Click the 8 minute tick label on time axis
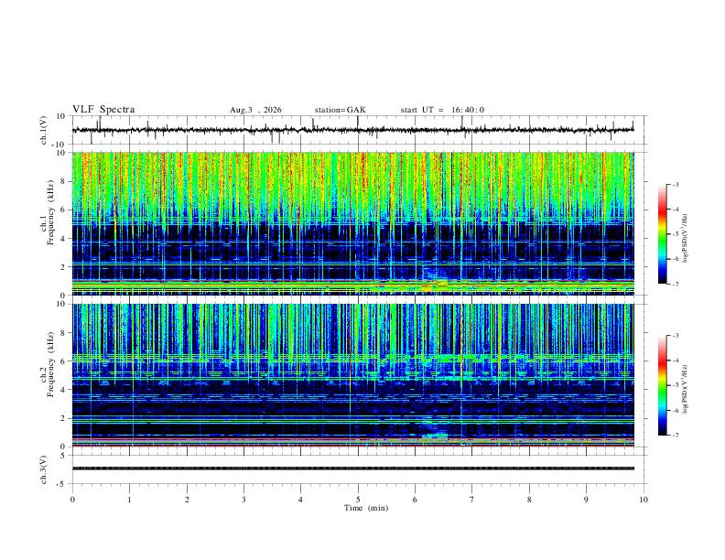Screen dimensions: 725x560 [x=529, y=500]
